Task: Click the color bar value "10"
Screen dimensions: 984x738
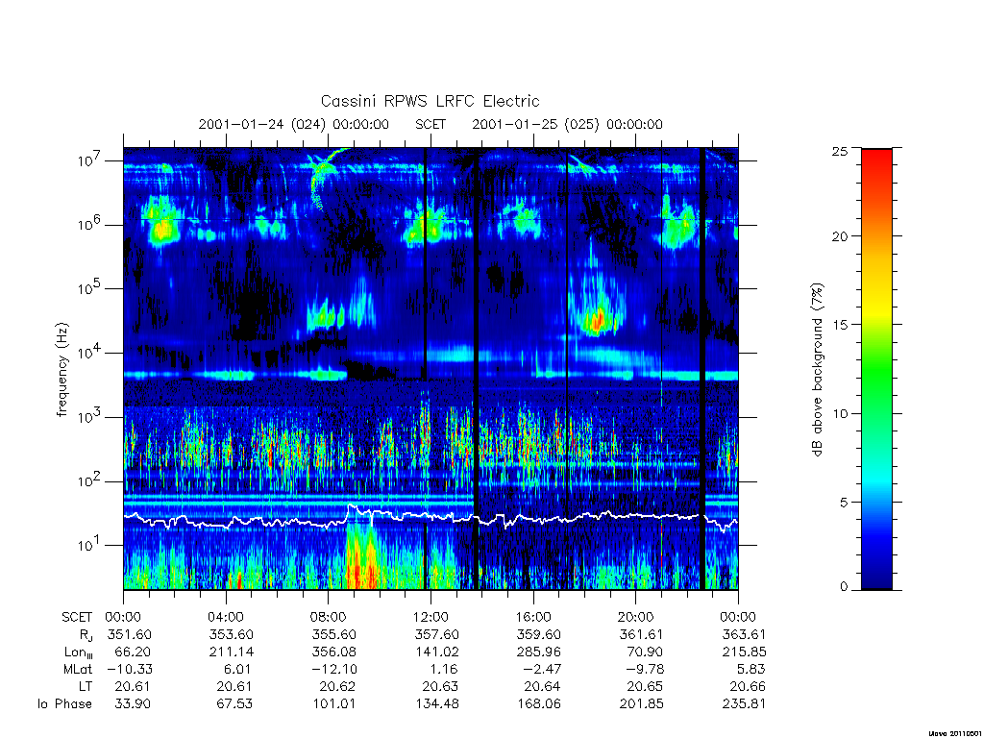Action: click(x=840, y=413)
